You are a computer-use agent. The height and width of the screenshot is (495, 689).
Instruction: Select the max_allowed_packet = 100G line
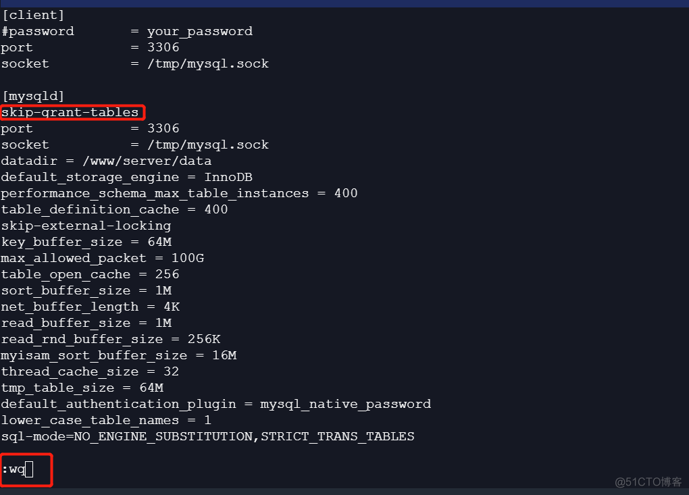pyautogui.click(x=102, y=258)
